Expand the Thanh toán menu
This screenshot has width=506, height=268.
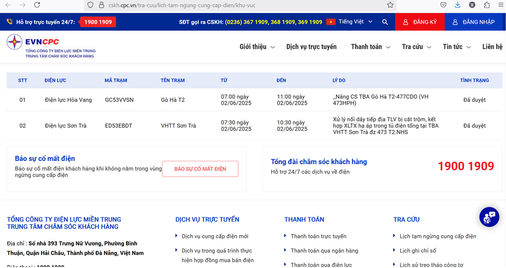pos(371,47)
